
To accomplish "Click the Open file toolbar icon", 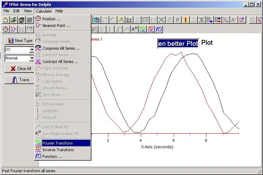I will [13, 20].
